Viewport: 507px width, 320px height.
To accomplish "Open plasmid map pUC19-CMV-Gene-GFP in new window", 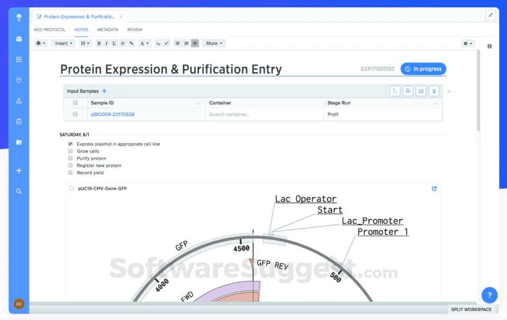I will point(434,188).
